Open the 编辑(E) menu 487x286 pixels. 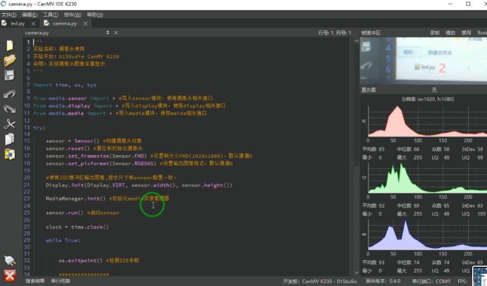(30, 15)
